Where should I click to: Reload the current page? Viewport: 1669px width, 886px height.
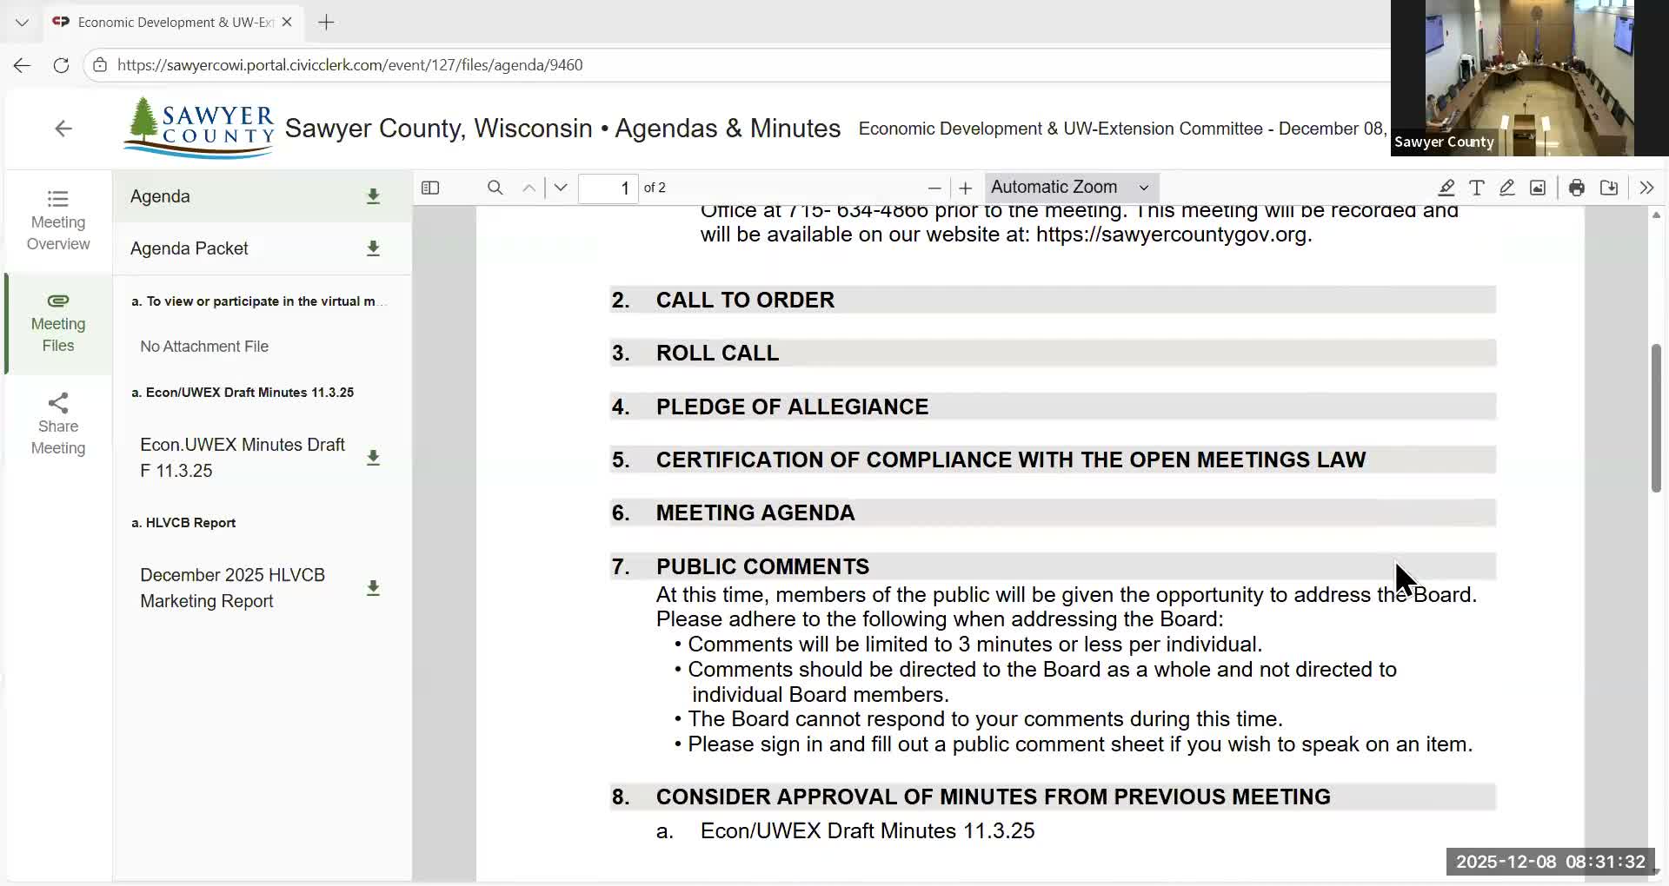[61, 65]
